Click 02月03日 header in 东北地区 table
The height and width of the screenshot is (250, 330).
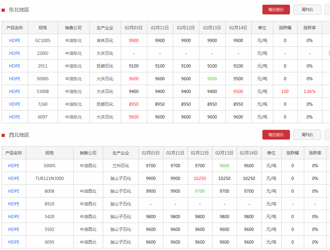134,28
